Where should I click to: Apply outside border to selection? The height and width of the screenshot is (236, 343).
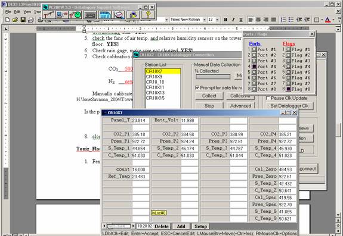click(x=317, y=20)
